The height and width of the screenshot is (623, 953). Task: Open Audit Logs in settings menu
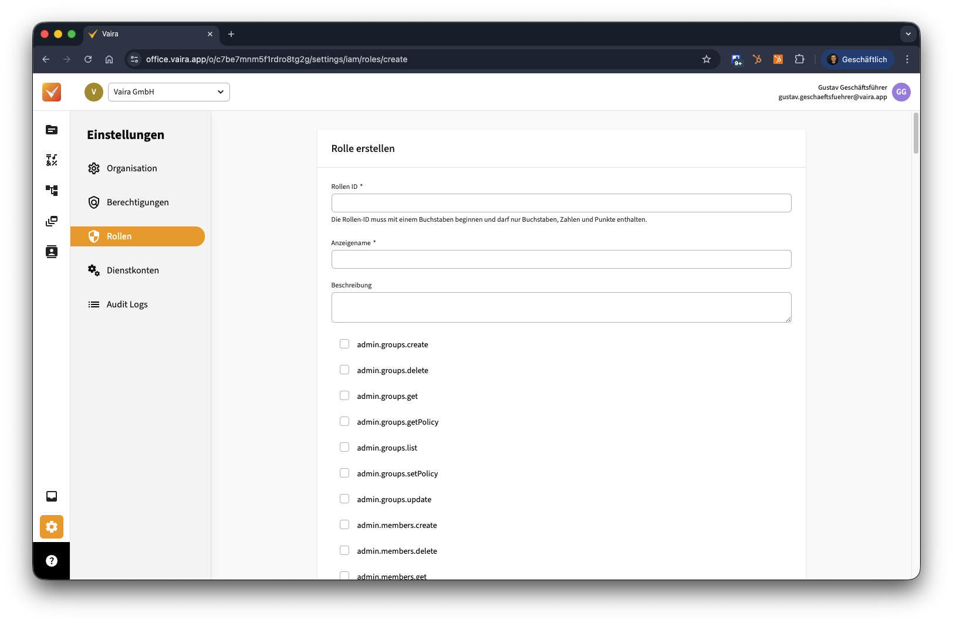coord(127,304)
